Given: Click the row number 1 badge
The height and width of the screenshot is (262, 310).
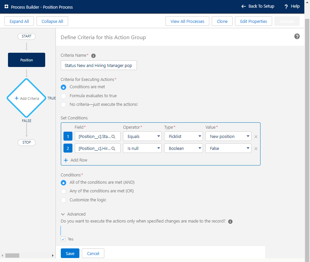Looking at the screenshot, I should [68, 136].
